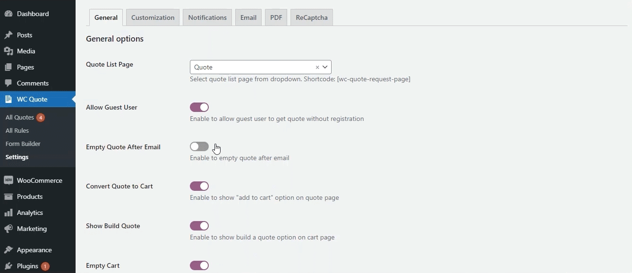The height and width of the screenshot is (273, 632).
Task: Open the Quote List Page dropdown
Action: (261, 67)
